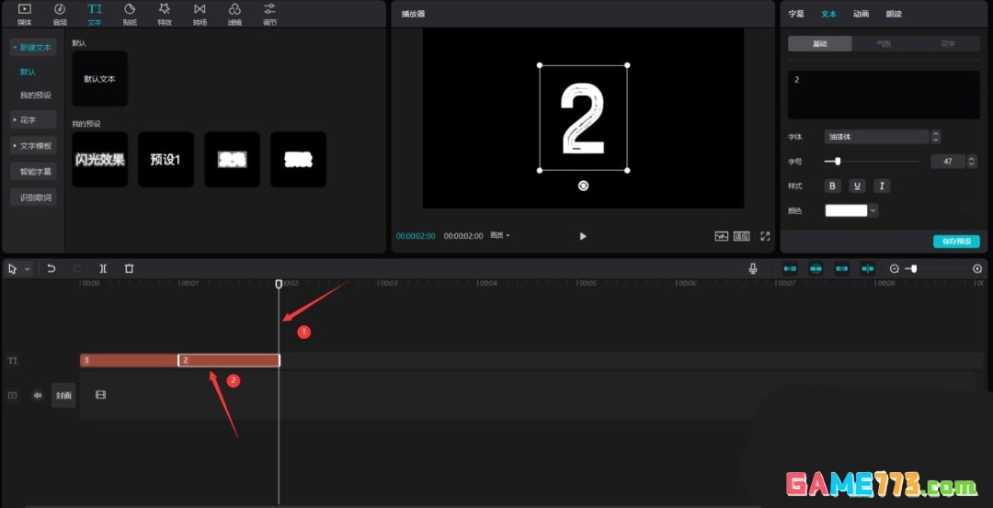Select the 闪光效果 preset thumbnail
Image resolution: width=993 pixels, height=508 pixels.
click(99, 160)
